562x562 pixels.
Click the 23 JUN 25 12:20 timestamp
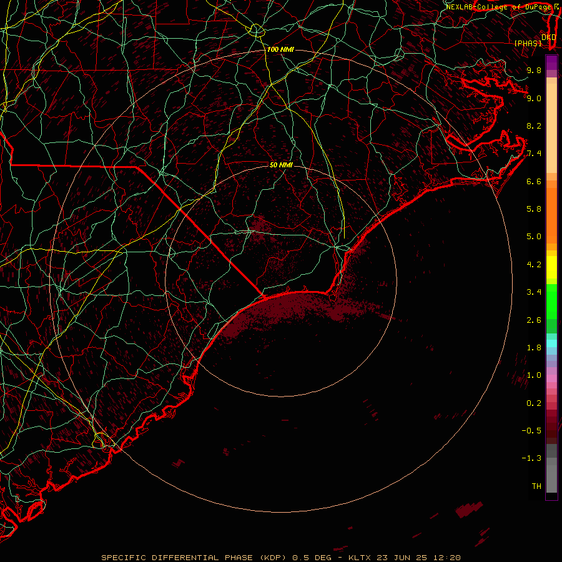pos(418,558)
